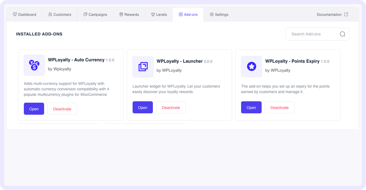Viewport: 366px width, 190px height.
Task: Select the Add-ons tab label
Action: point(191,15)
